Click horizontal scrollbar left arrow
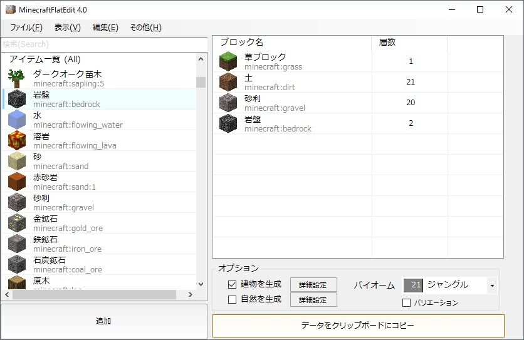 7,294
